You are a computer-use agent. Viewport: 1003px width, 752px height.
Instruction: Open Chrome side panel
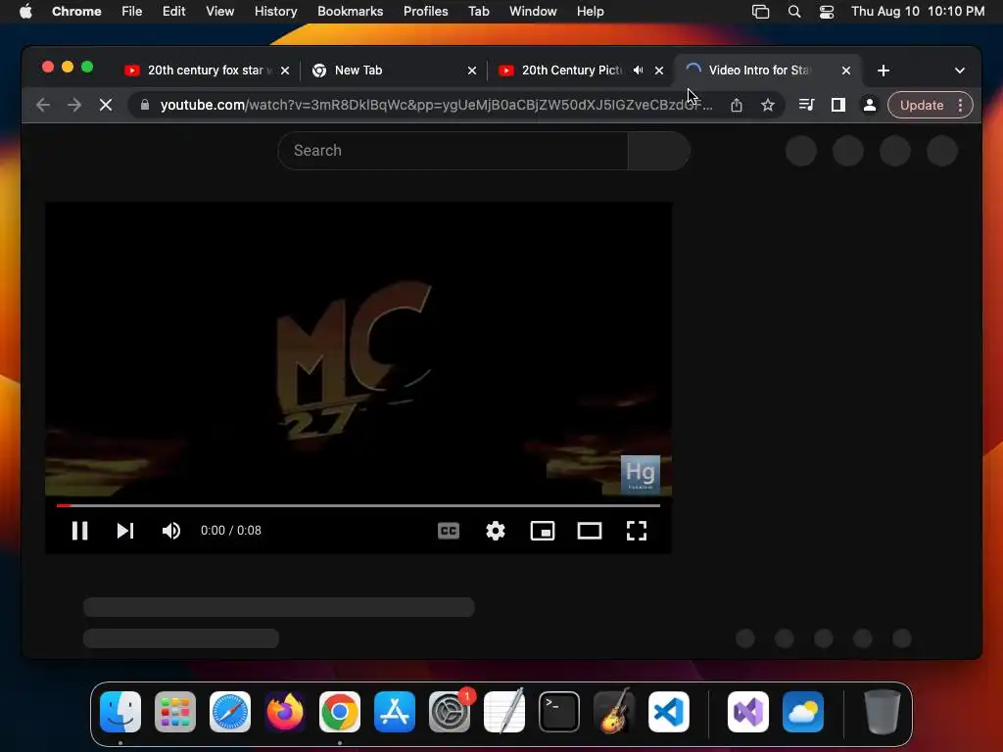coord(838,105)
